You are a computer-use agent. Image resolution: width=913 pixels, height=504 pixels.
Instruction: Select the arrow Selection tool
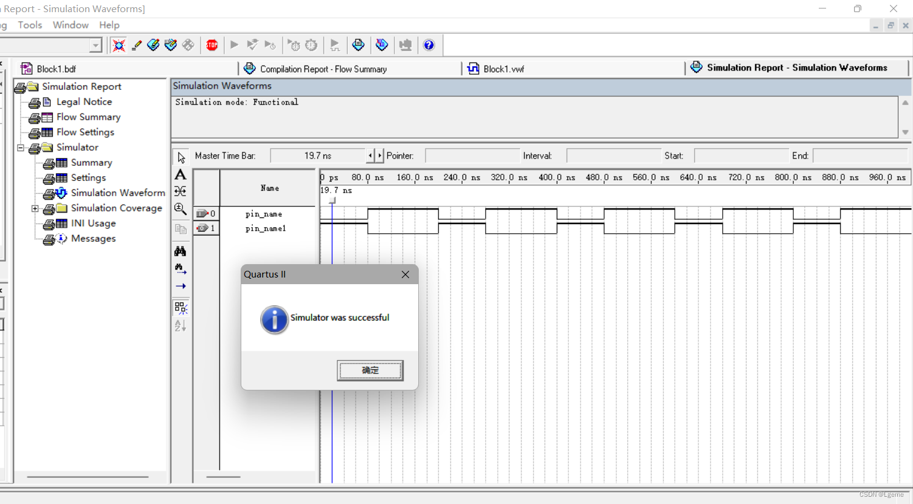[180, 157]
